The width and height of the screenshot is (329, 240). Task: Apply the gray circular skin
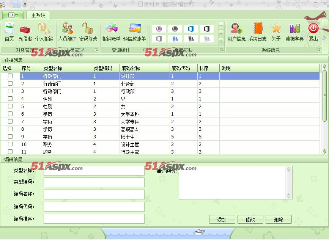[x=175, y=29]
